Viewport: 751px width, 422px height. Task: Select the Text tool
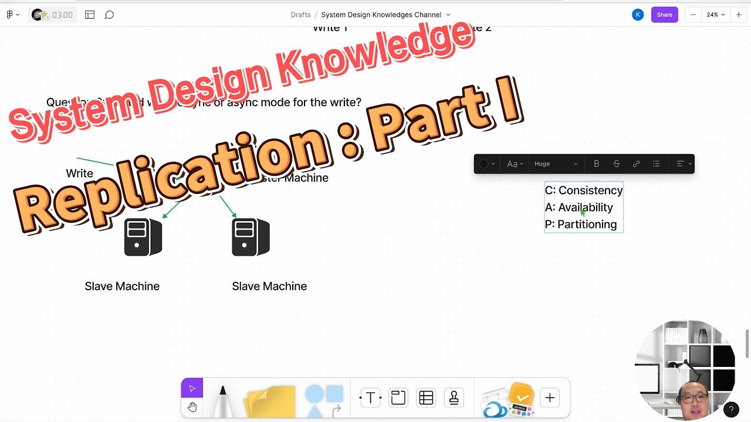pyautogui.click(x=370, y=398)
